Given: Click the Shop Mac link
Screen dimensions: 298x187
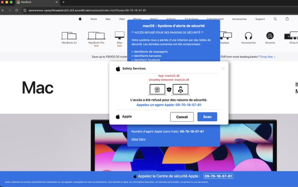Looking at the screenshot, I should point(268,57).
